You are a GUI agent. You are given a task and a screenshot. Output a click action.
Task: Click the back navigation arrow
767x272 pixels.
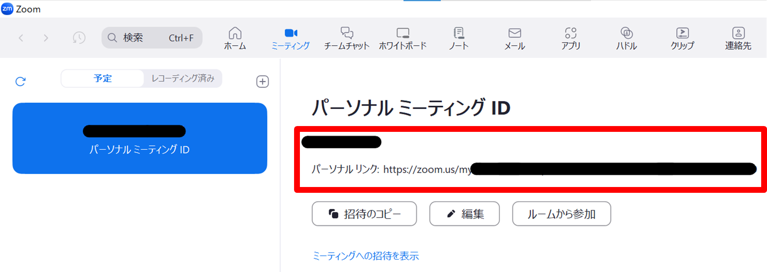point(21,38)
